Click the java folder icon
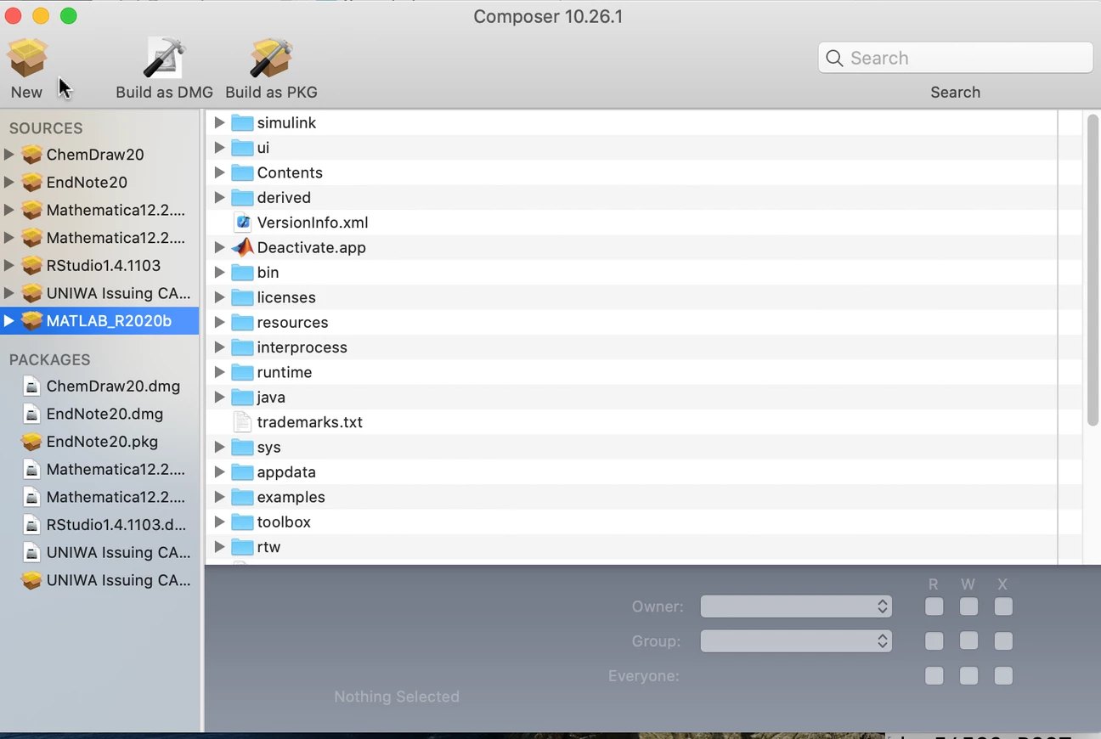 (x=243, y=398)
